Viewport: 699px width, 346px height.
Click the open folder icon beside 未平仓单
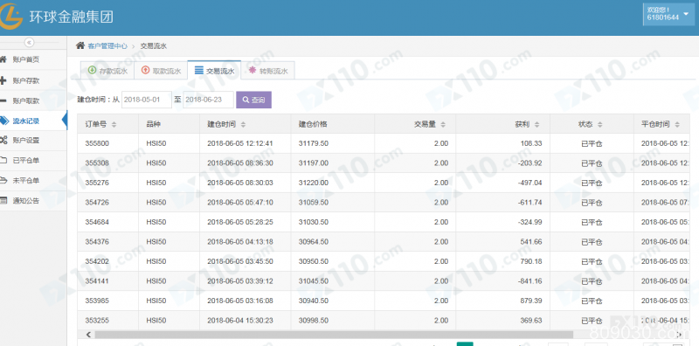pyautogui.click(x=3, y=181)
